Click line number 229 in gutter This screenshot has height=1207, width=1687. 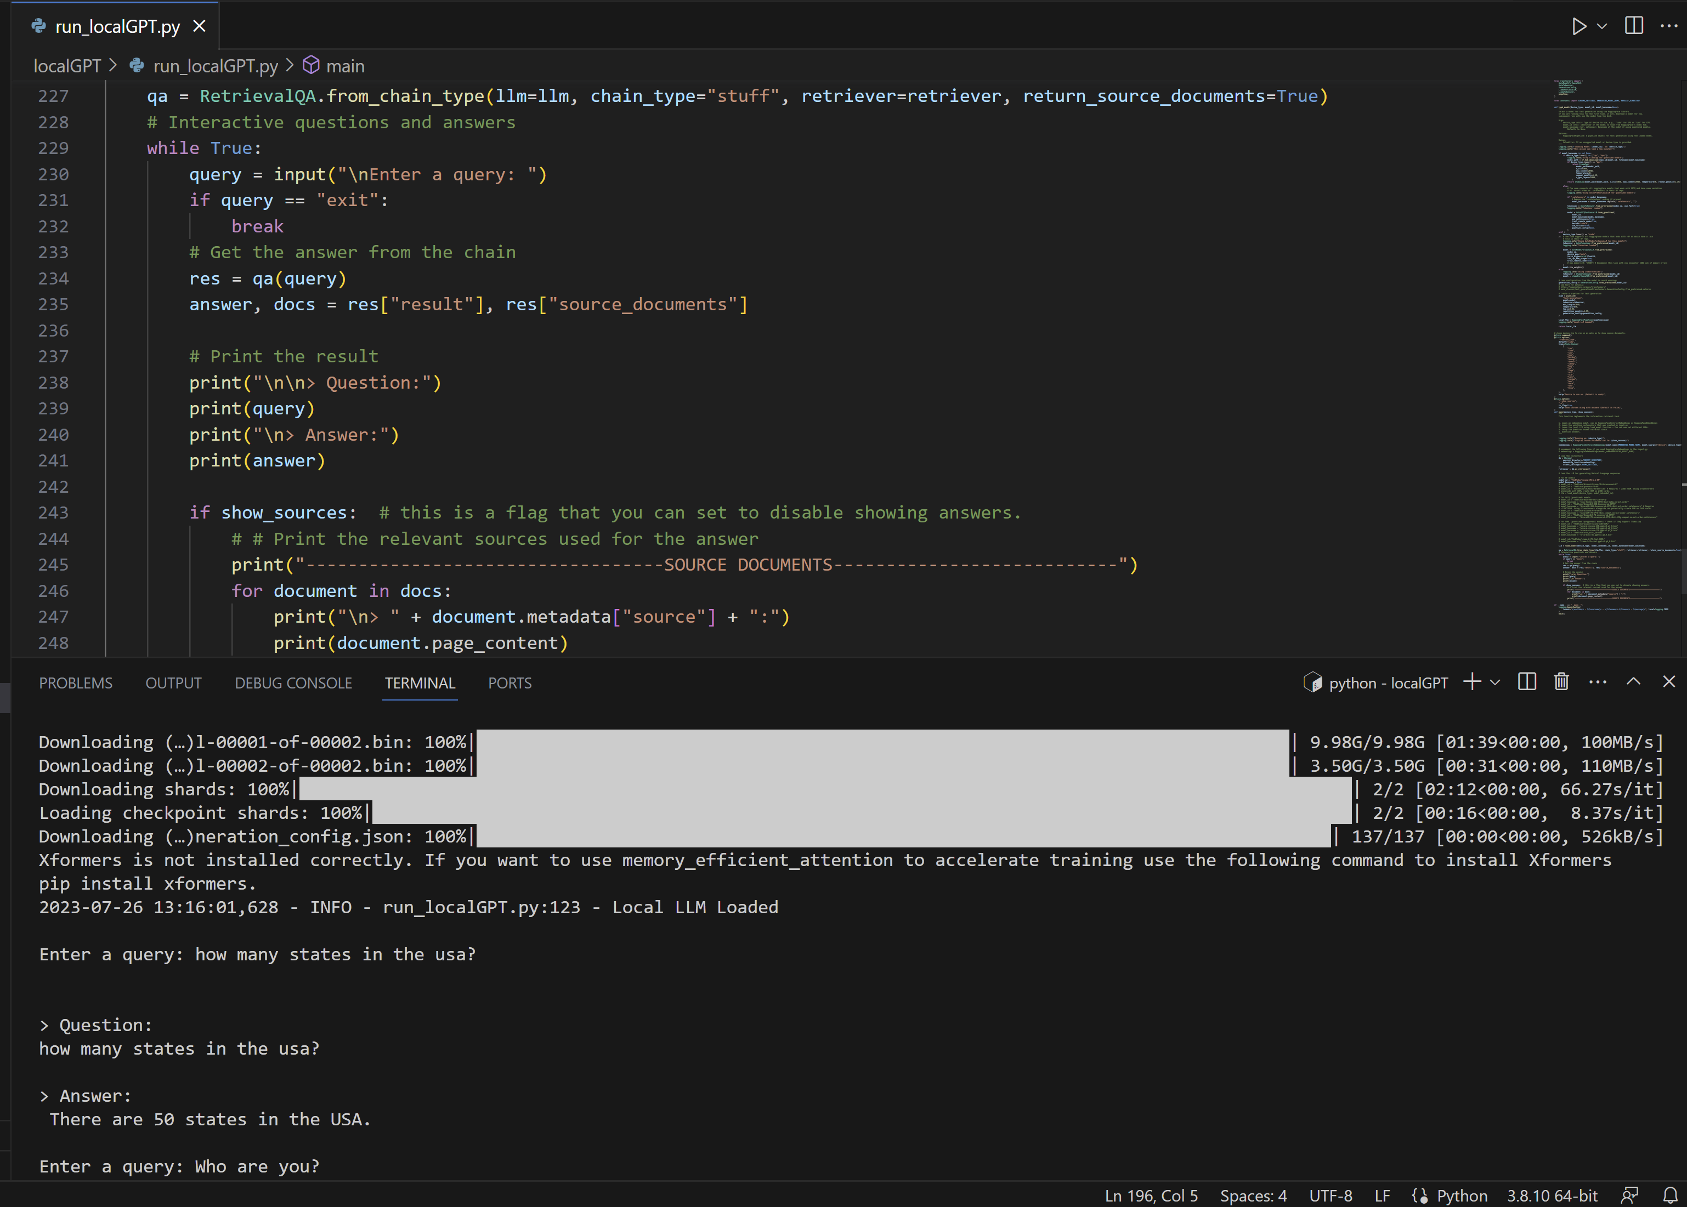[x=54, y=148]
